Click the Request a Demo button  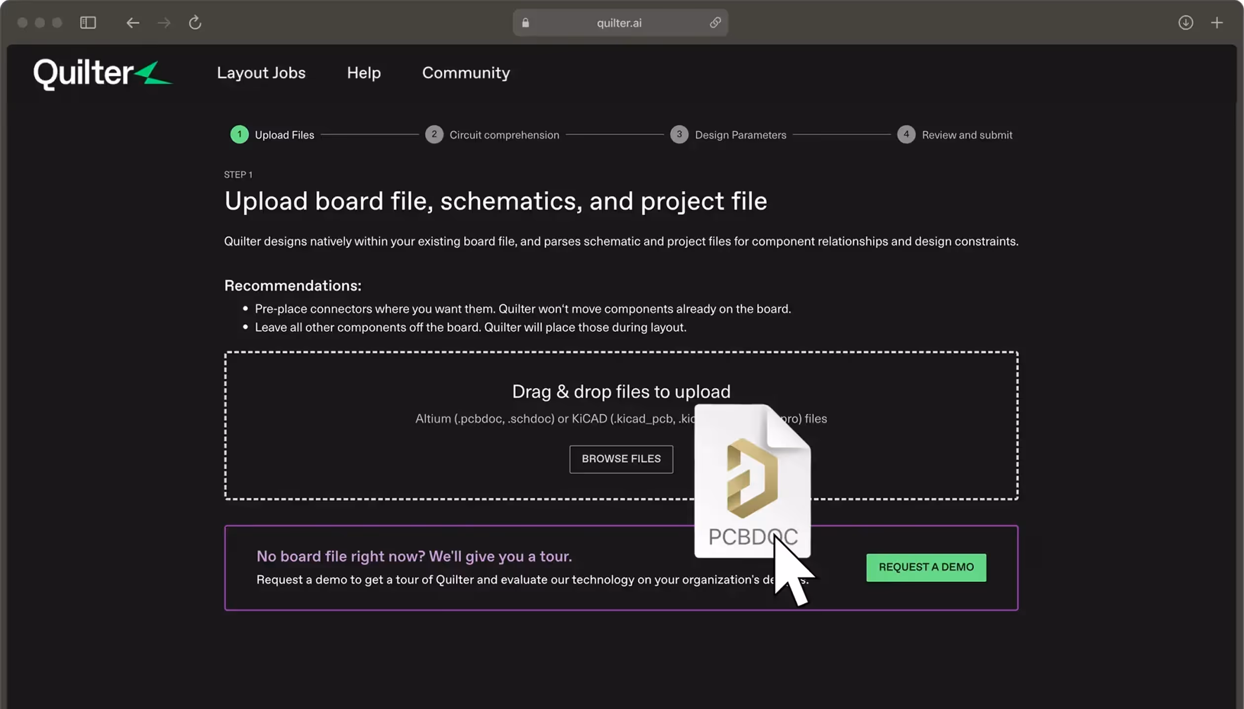pyautogui.click(x=926, y=567)
